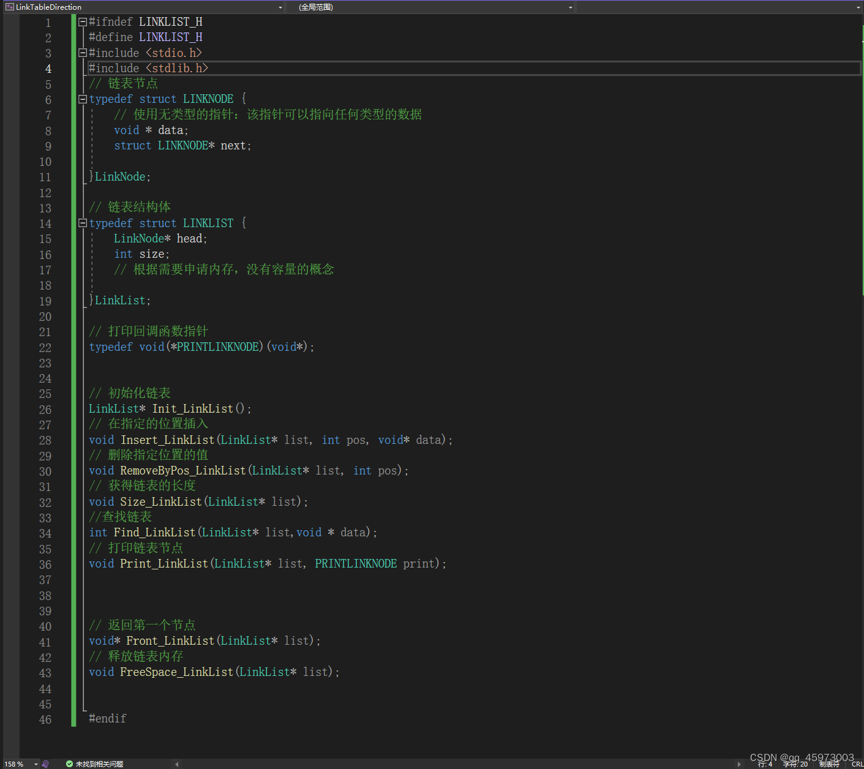The width and height of the screenshot is (864, 769).
Task: Place cursor on #include <stdlib.h> line
Action: 149,68
